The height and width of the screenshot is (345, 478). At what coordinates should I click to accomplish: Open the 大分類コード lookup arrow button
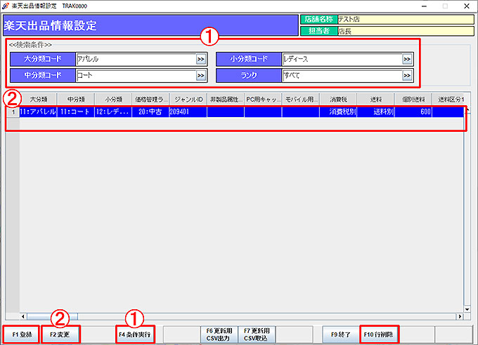click(200, 60)
